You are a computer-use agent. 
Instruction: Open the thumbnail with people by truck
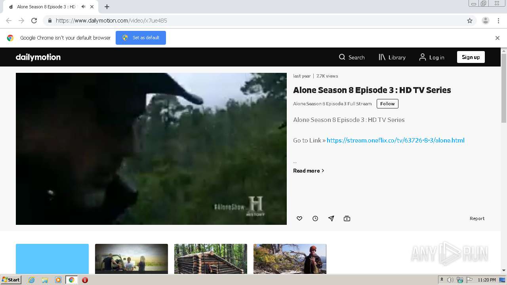[132, 259]
